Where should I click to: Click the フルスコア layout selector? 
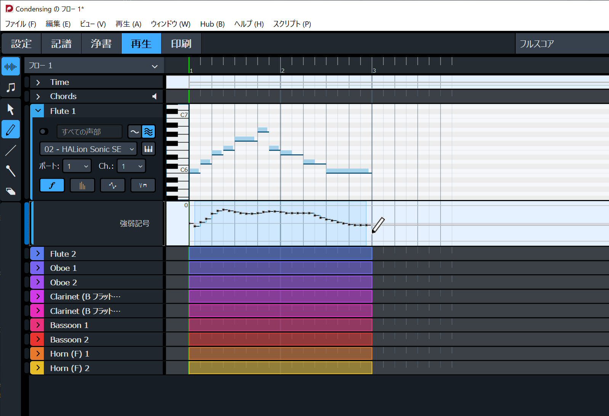tap(562, 43)
